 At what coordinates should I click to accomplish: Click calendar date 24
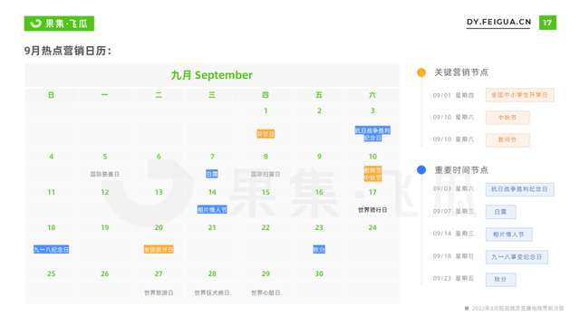tap(372, 227)
